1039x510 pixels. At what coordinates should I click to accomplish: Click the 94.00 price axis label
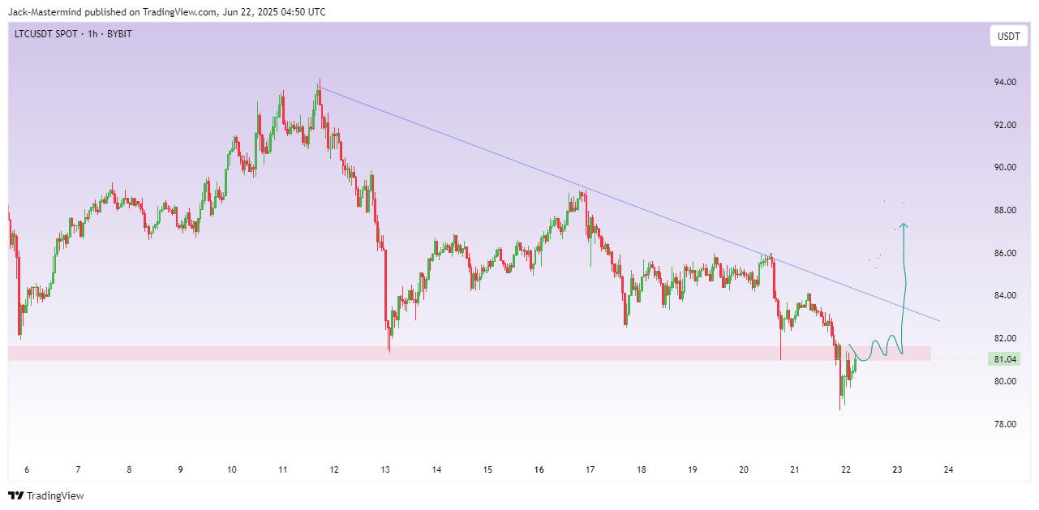click(1005, 83)
